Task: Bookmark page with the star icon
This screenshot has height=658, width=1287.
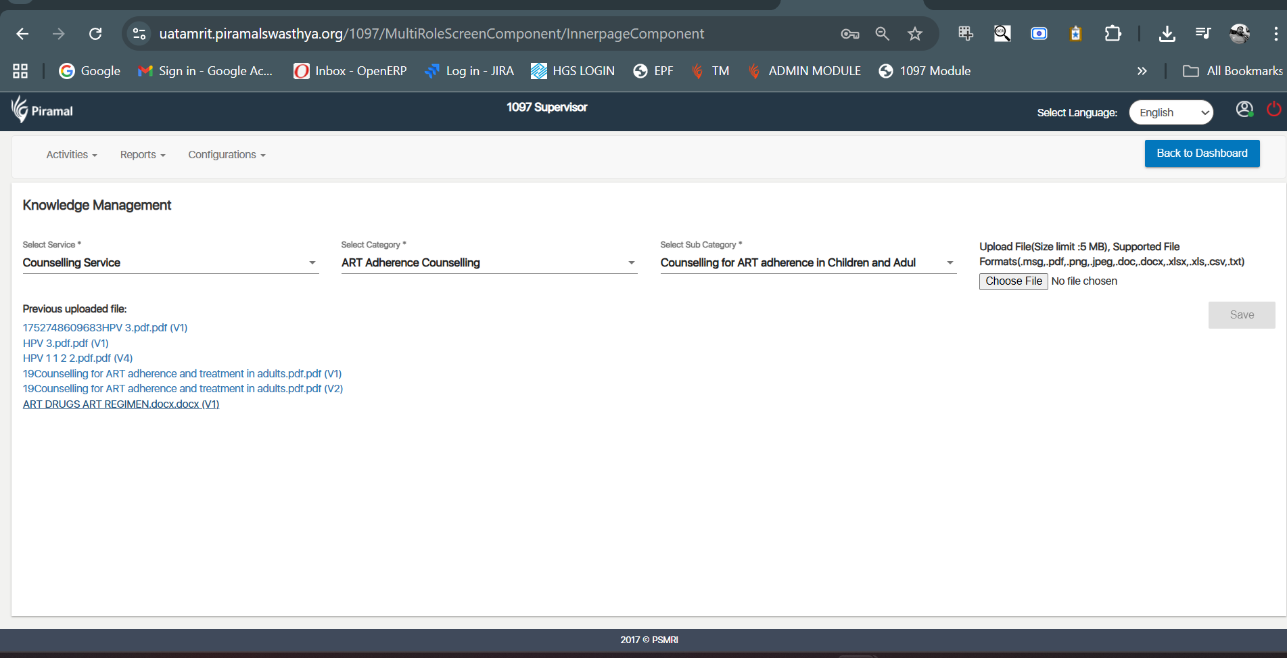Action: click(x=914, y=34)
